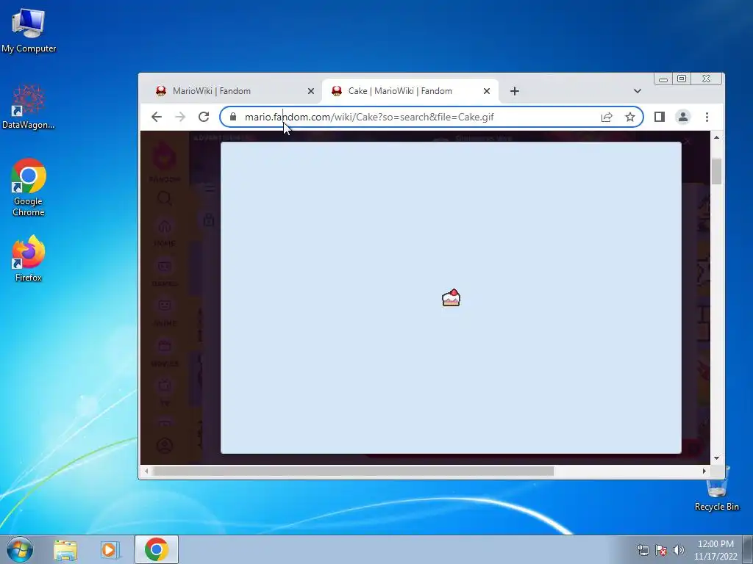The image size is (753, 564).
Task: Share this page using the share icon
Action: point(607,117)
